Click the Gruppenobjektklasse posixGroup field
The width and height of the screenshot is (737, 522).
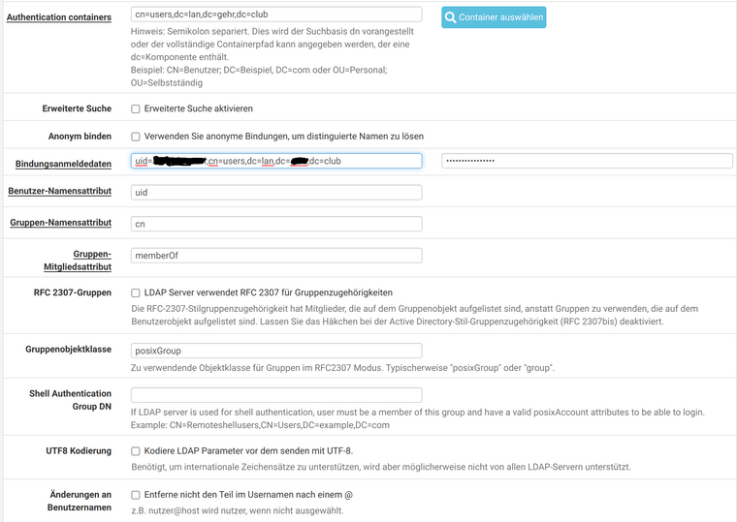pyautogui.click(x=276, y=351)
